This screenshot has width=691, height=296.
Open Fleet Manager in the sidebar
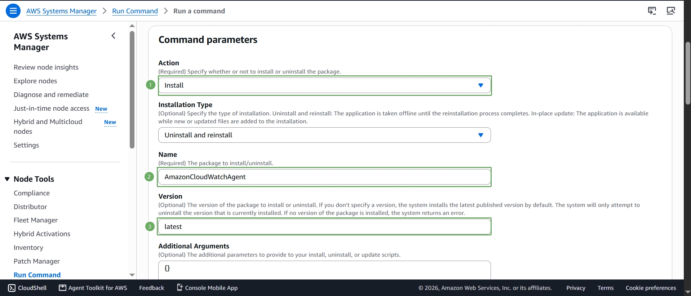pyautogui.click(x=36, y=220)
